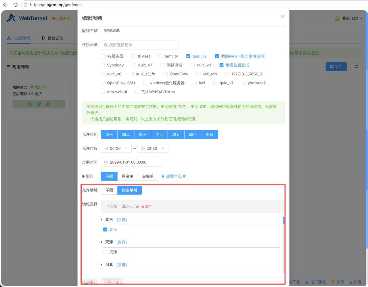Select 指定地域 option
Viewport: 368px width, 287px height.
point(130,190)
